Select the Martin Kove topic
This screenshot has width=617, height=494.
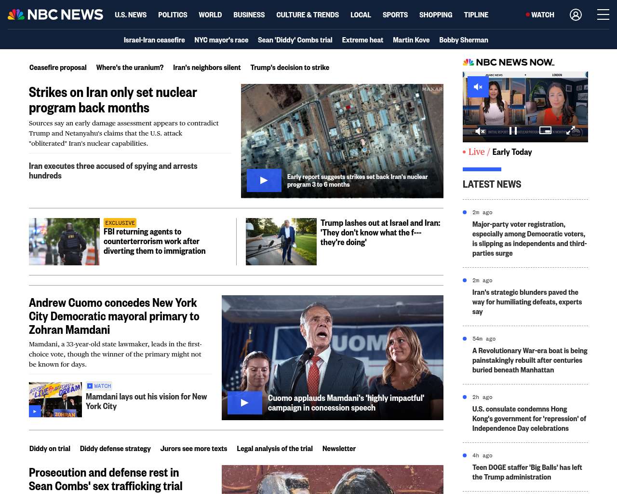point(411,40)
